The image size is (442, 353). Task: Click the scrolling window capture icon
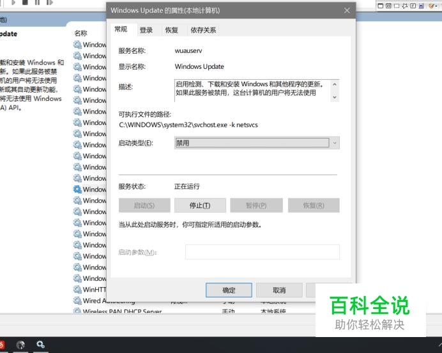coord(421,6)
